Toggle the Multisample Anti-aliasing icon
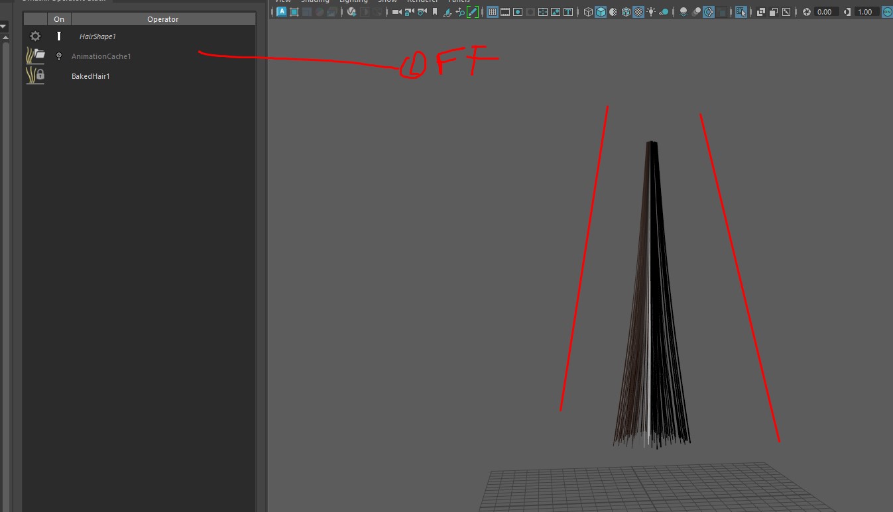 (709, 12)
